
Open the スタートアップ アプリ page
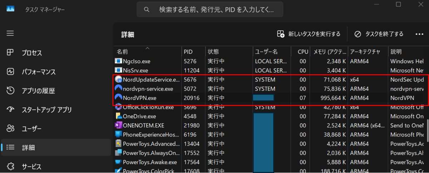[56, 110]
